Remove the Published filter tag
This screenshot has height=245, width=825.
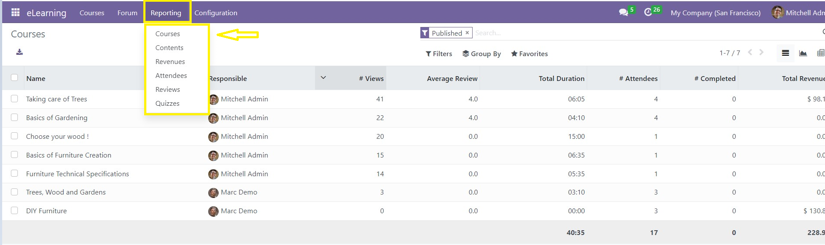(467, 33)
